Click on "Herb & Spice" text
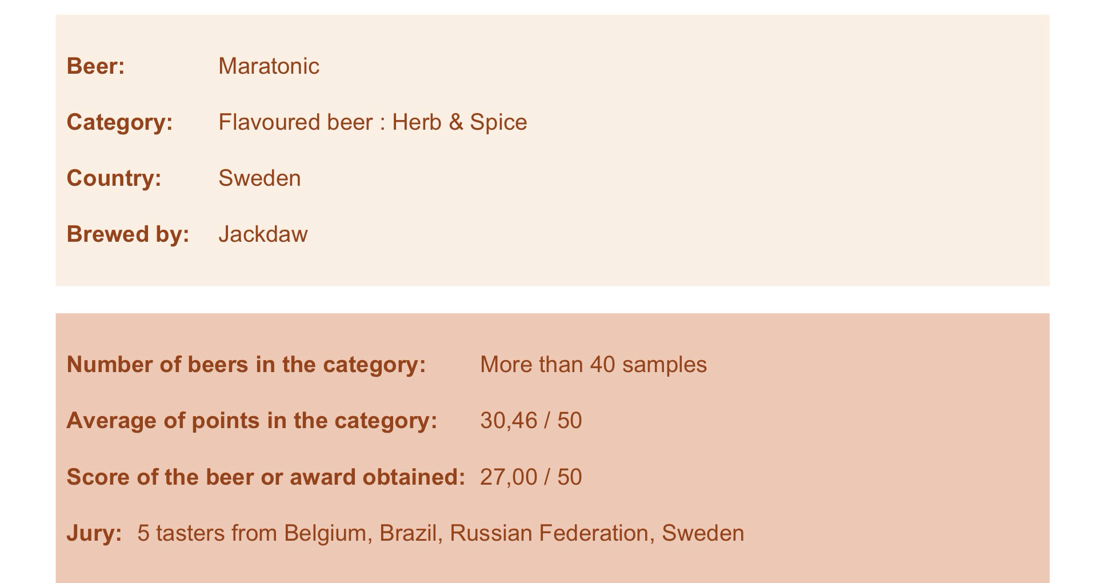The image size is (1104, 583). pyautogui.click(x=459, y=122)
